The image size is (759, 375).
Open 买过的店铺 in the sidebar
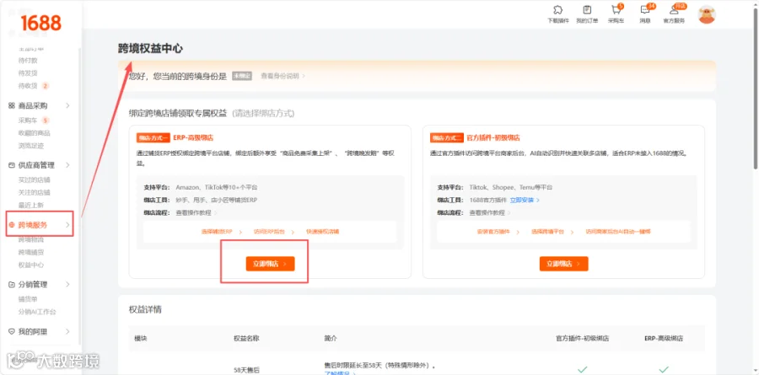34,180
